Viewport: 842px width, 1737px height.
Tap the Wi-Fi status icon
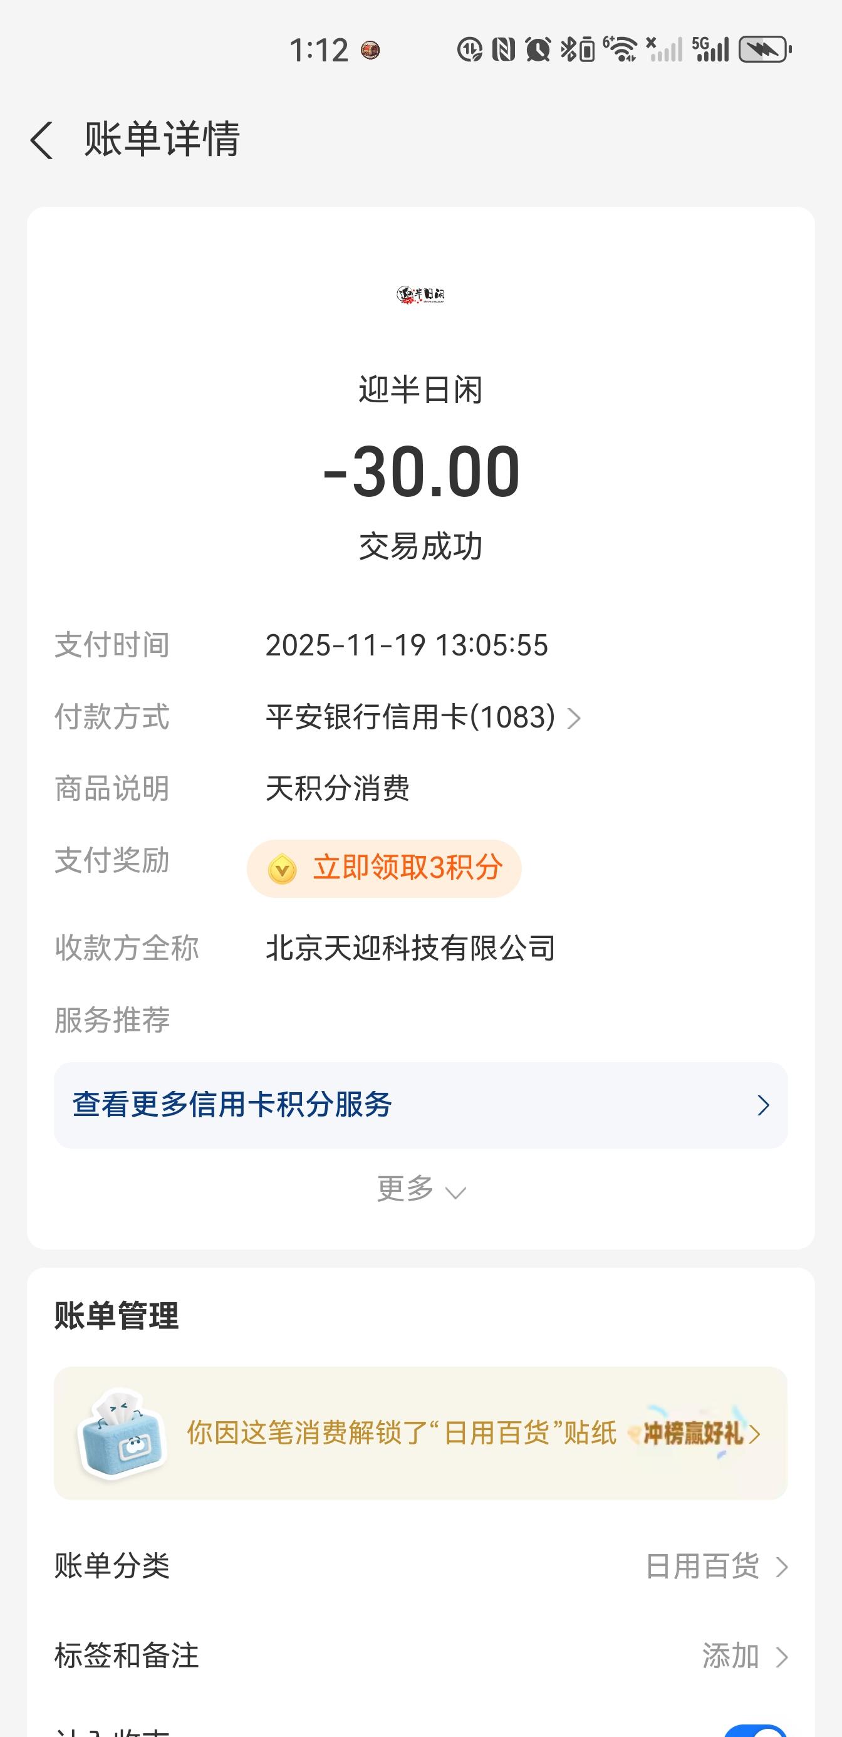click(621, 50)
